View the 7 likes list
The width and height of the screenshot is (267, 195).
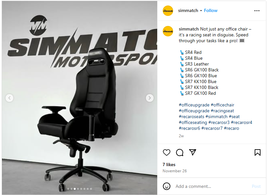tap(169, 165)
